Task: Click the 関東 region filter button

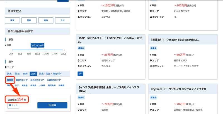Action: point(12,20)
